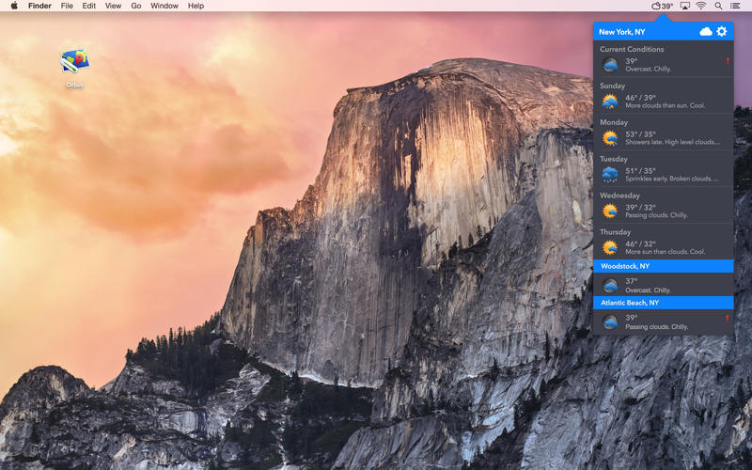The height and width of the screenshot is (470, 752).
Task: Click the Wi-Fi status icon
Action: pyautogui.click(x=701, y=6)
